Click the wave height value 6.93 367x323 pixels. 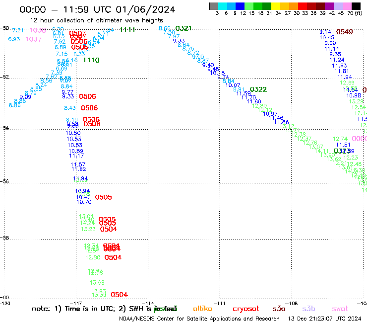[x=14, y=39]
